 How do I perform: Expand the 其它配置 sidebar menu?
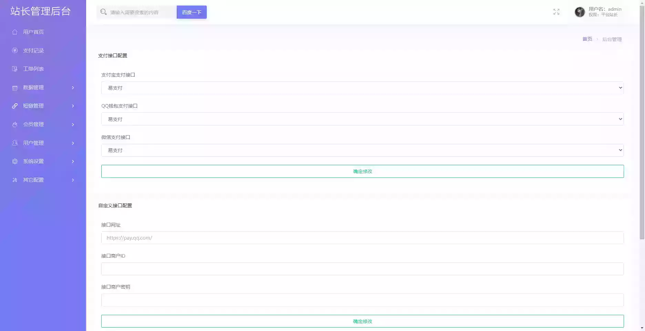[43, 180]
